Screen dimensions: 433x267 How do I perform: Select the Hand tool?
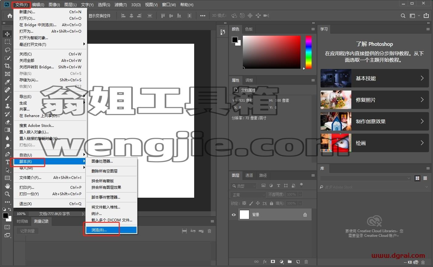[x=7, y=186]
